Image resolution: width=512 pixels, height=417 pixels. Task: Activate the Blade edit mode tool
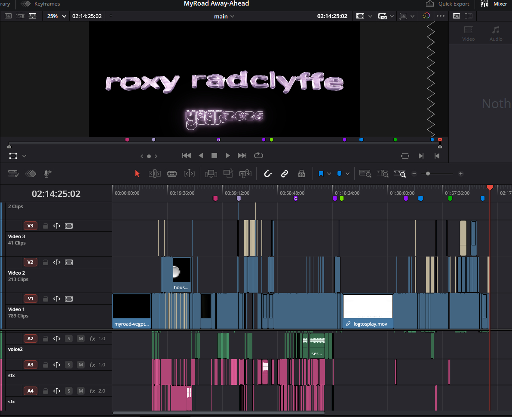tap(172, 174)
